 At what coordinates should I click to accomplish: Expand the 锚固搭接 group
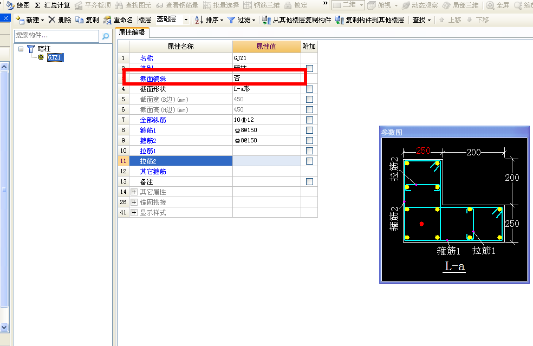[134, 202]
